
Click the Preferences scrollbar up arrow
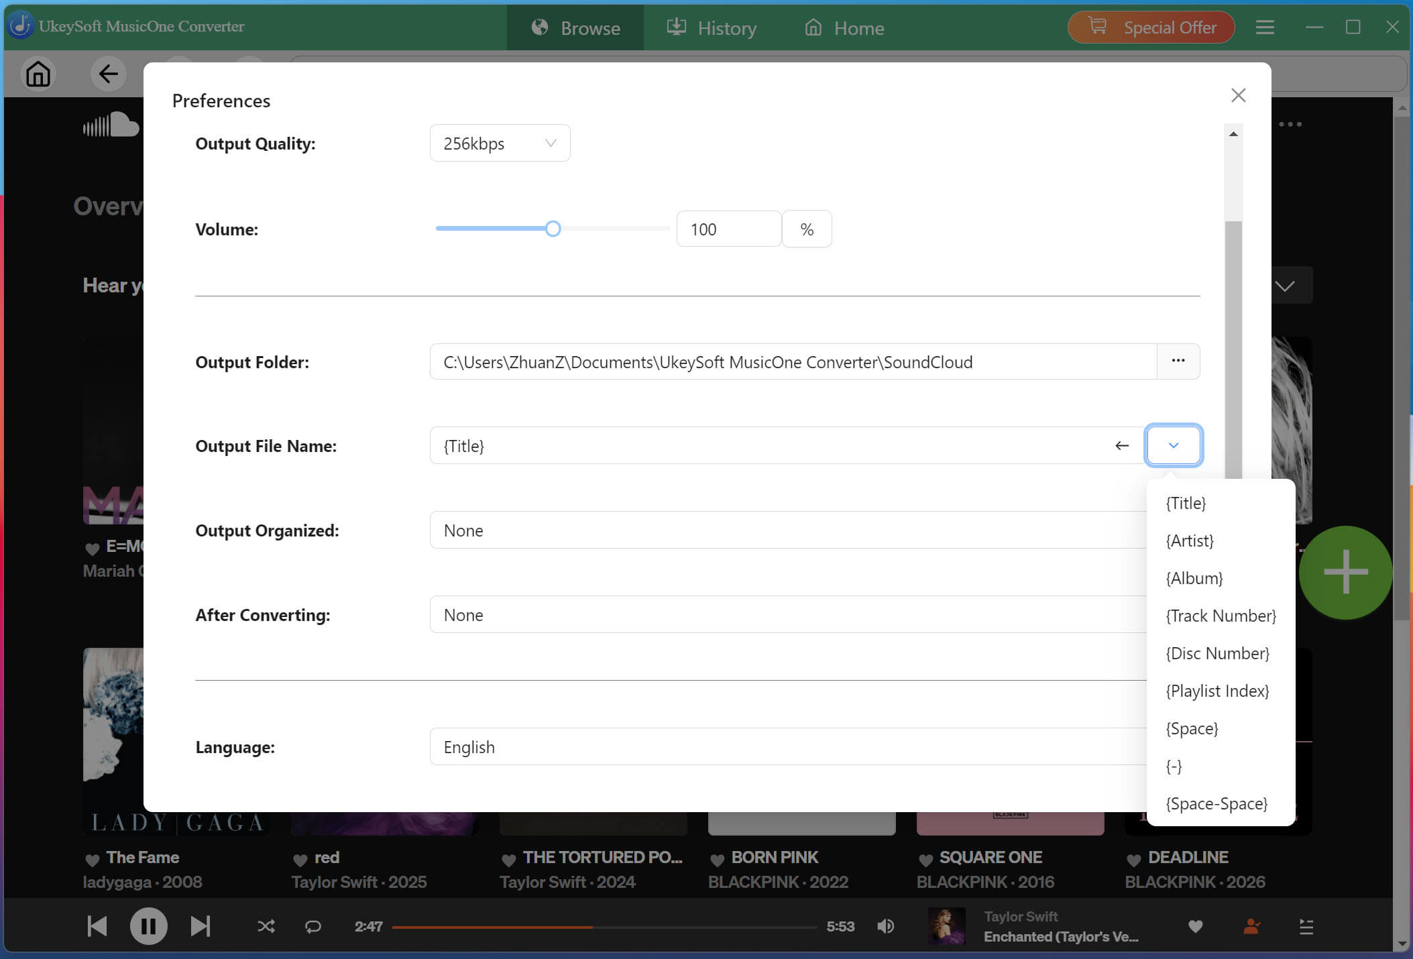(1233, 134)
